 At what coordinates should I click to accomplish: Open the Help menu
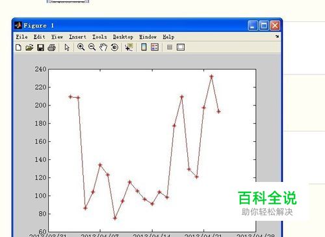[168, 37]
